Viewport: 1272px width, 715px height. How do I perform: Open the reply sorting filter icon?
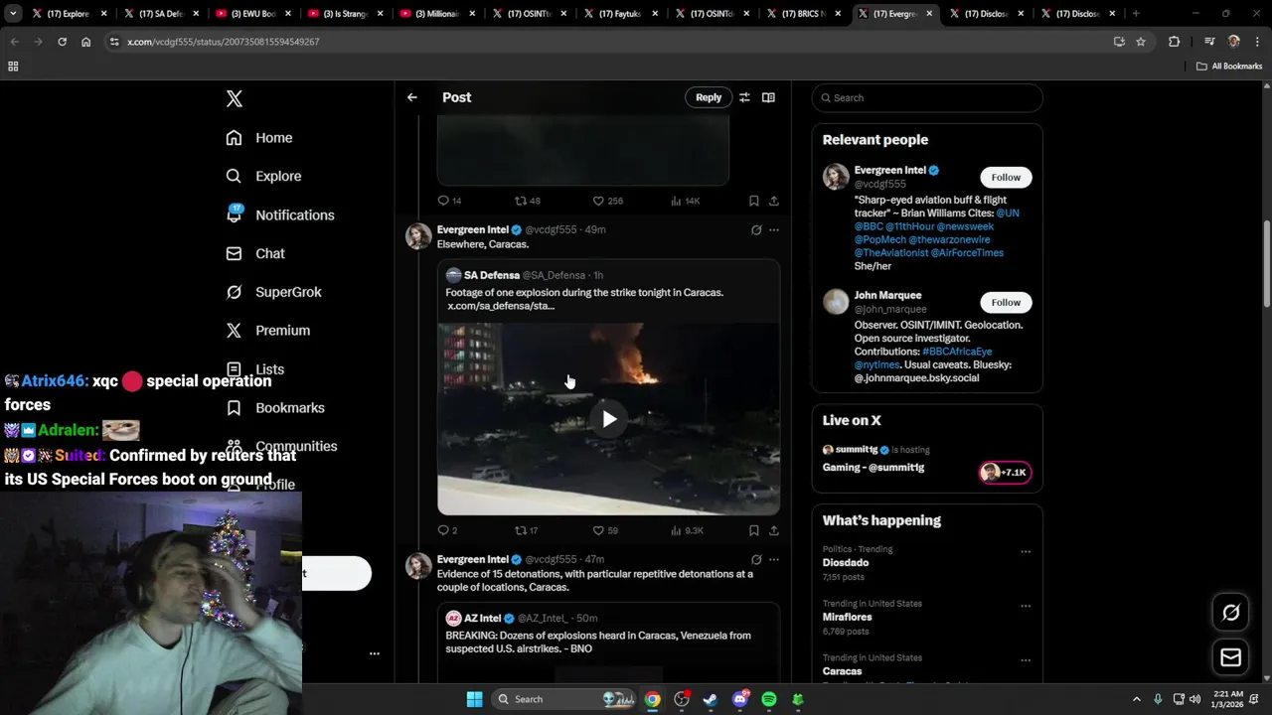coord(744,97)
